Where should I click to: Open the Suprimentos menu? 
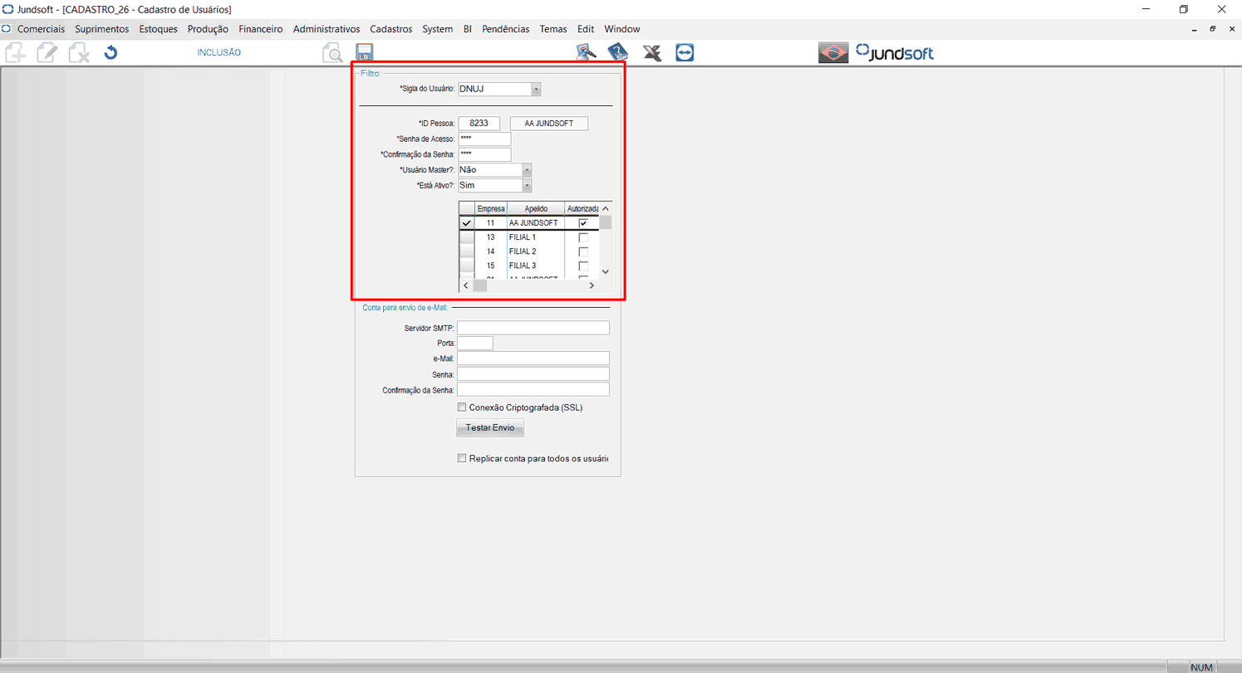click(101, 29)
